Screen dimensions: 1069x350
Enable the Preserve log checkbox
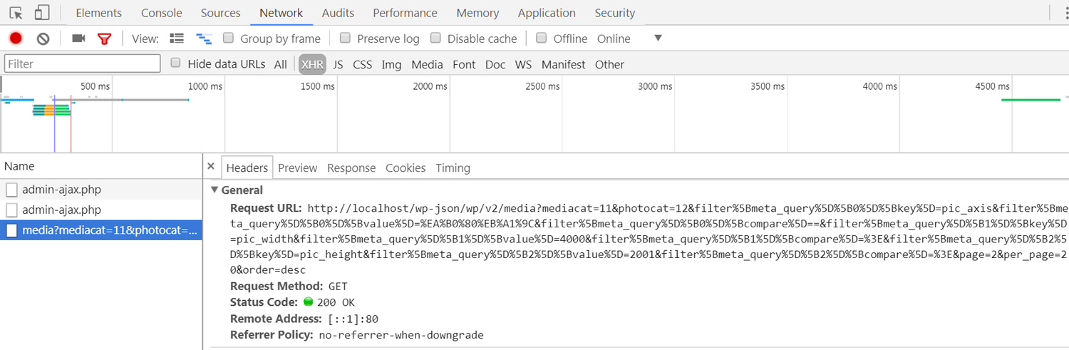pos(345,38)
